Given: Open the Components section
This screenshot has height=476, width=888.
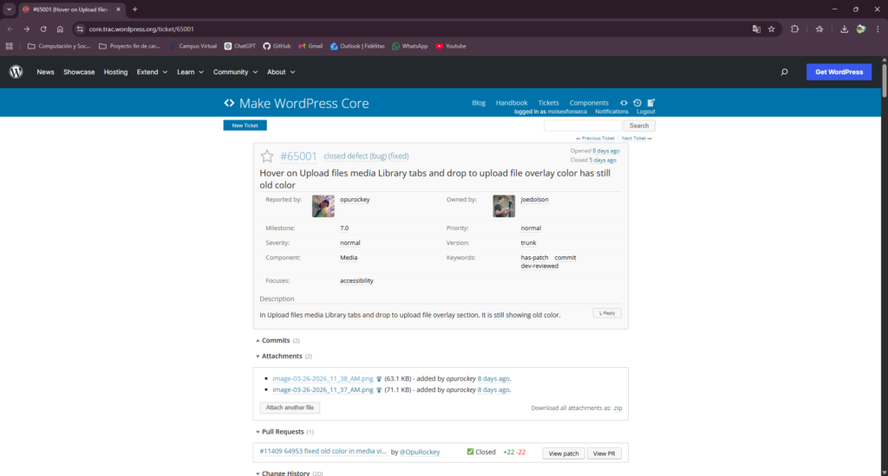Looking at the screenshot, I should pos(589,103).
